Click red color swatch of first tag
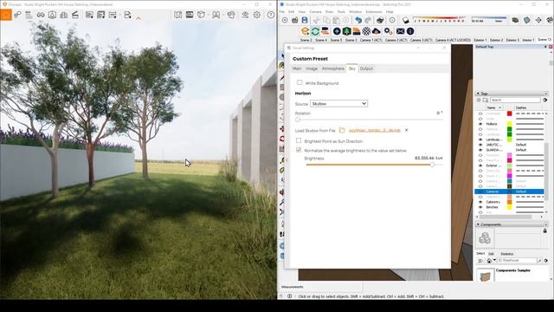 510,114
